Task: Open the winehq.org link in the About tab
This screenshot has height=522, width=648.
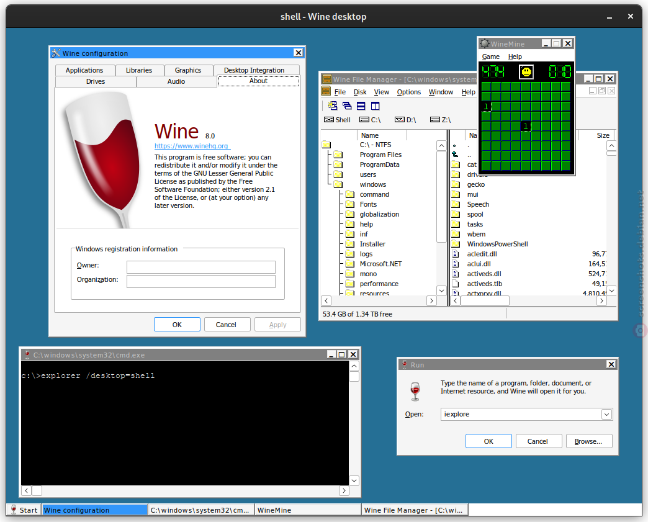Action: pos(192,146)
